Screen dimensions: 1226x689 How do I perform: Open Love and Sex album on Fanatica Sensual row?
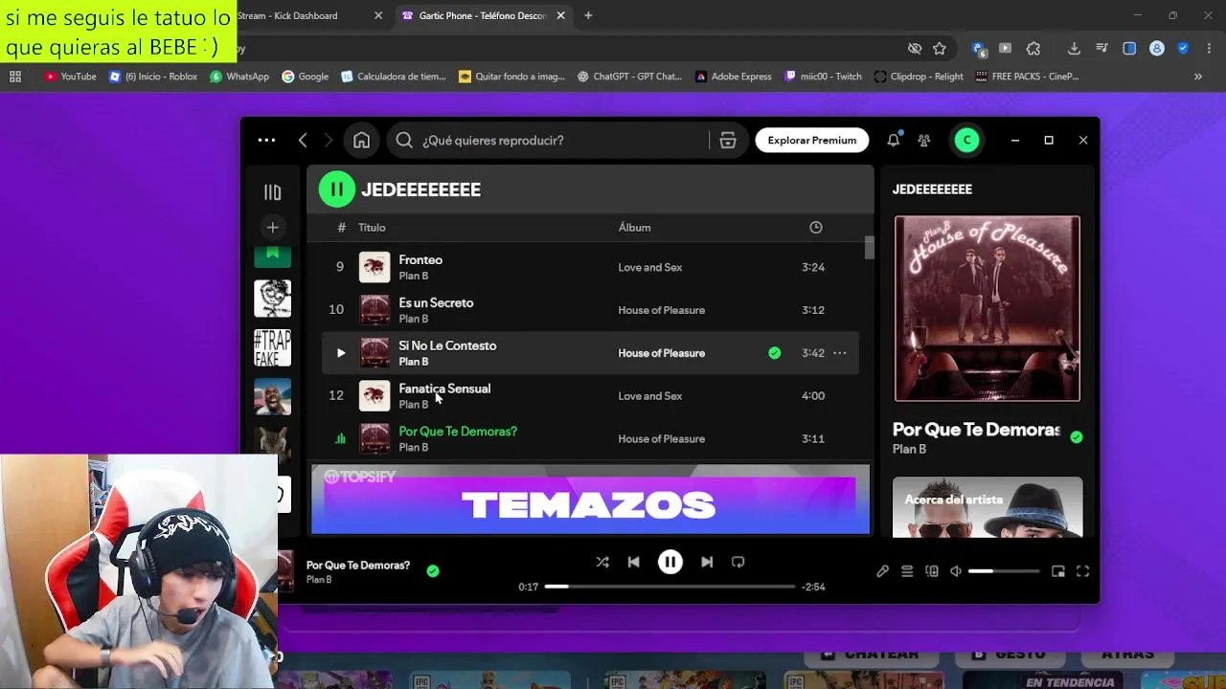click(x=649, y=396)
